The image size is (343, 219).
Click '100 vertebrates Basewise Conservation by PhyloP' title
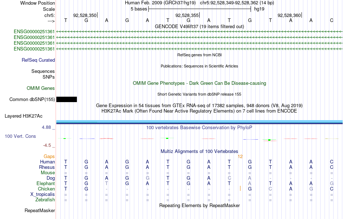(199, 128)
